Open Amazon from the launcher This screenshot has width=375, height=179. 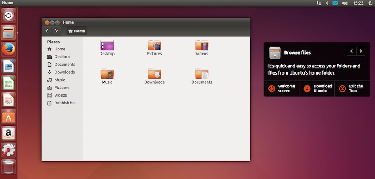point(8,134)
